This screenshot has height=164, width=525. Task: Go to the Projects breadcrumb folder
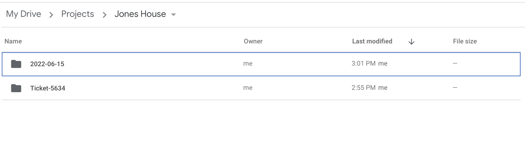point(77,14)
